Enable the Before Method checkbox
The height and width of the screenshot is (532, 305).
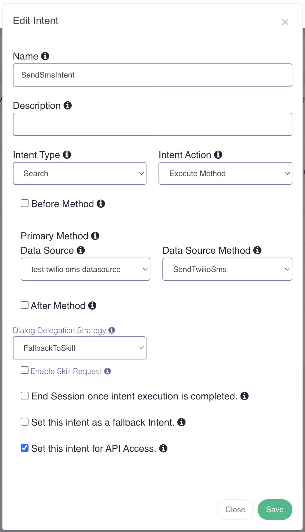pos(25,203)
